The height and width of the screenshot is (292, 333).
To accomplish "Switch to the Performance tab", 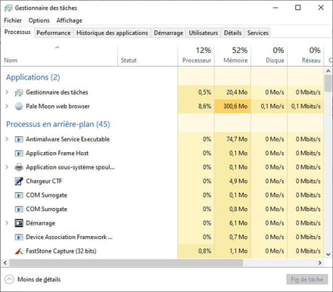I will (54, 33).
